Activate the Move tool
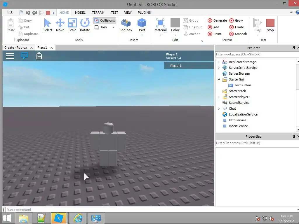The image size is (299, 224). pos(60,25)
